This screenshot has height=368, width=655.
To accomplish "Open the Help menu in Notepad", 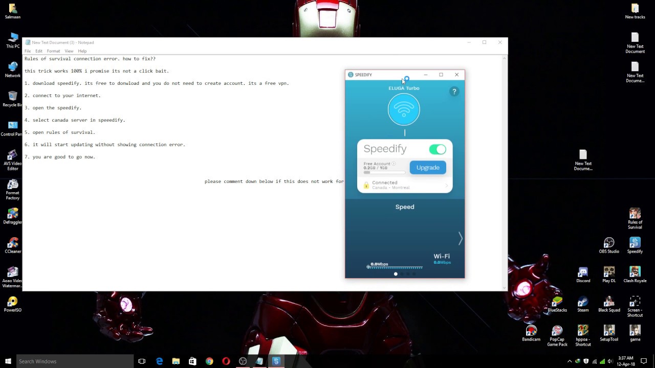I will click(82, 51).
